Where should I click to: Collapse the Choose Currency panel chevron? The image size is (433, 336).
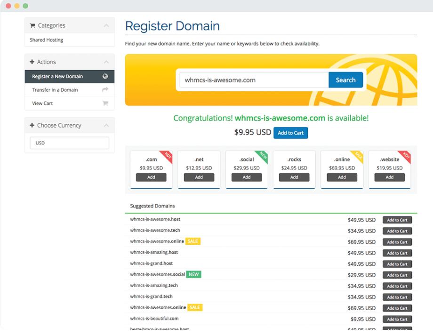(106, 126)
